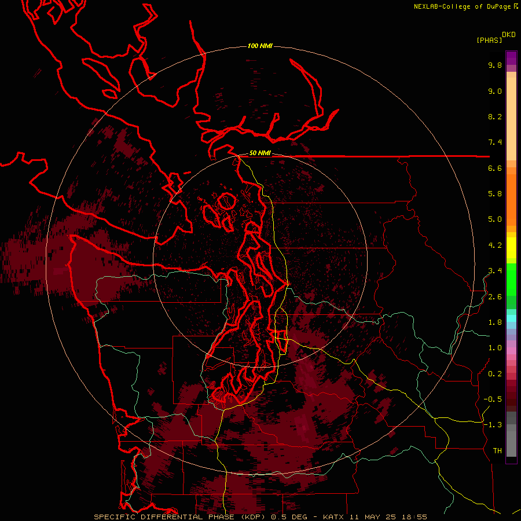Select the -0.5 scale value label
This screenshot has height=521, width=521.
493,399
